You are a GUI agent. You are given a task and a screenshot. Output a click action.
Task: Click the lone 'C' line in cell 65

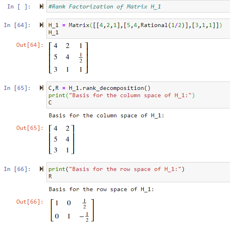[x=50, y=102]
